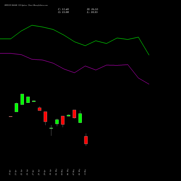
Task: Select the 11 May date label
Action: 85,172
